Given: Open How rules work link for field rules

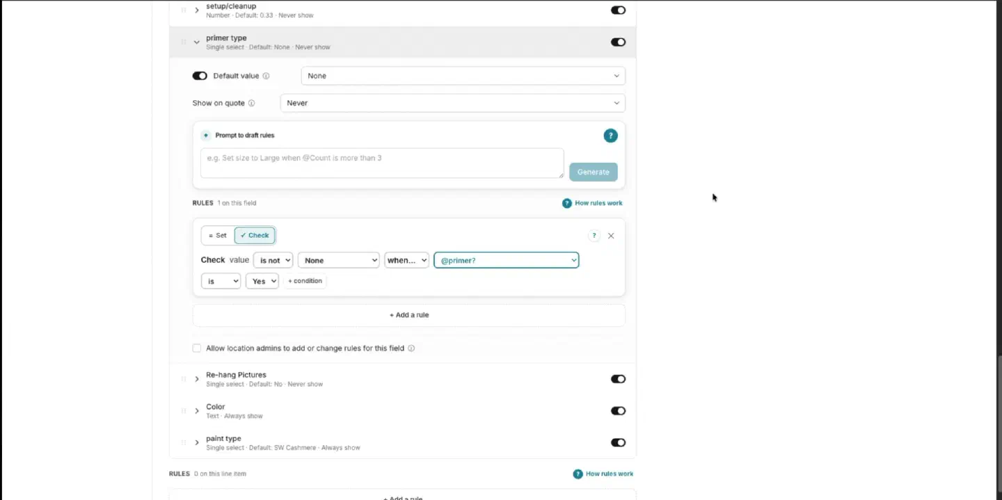Looking at the screenshot, I should 598,203.
